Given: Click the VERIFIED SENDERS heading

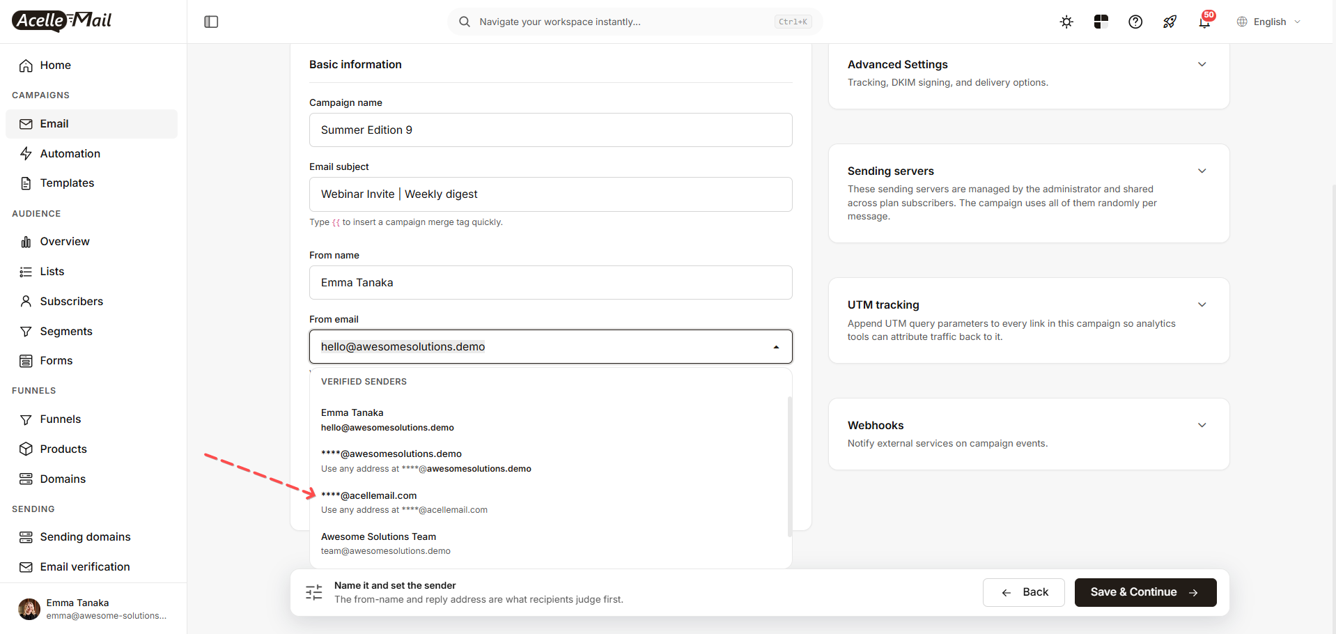Looking at the screenshot, I should pos(364,382).
